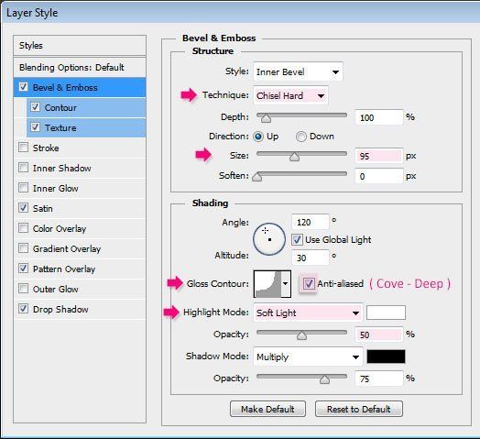Click the Reset to Default button

click(x=359, y=409)
